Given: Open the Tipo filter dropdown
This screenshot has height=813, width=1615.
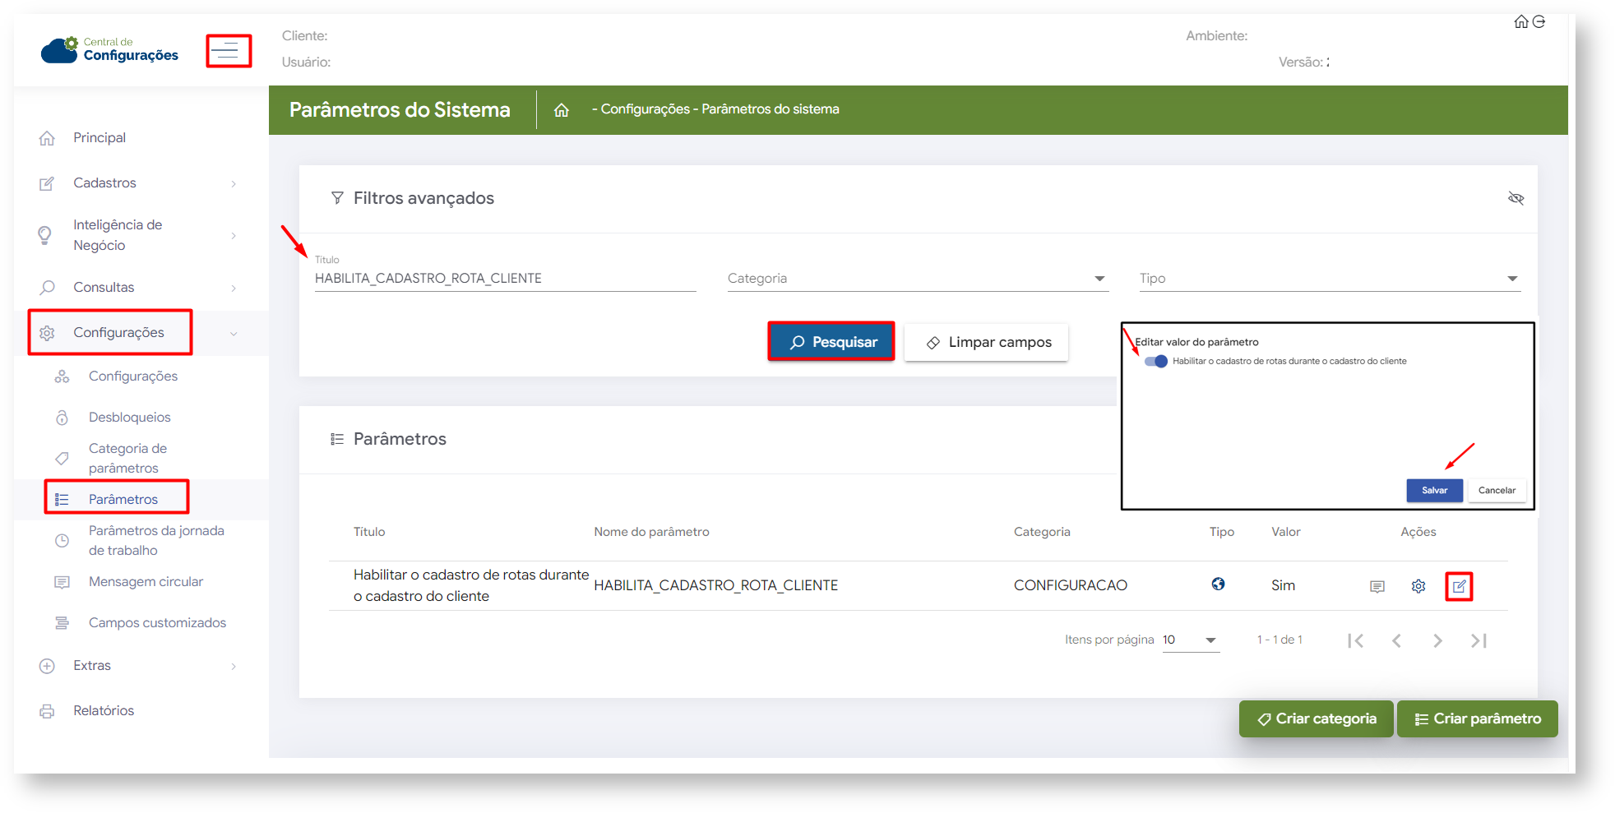Looking at the screenshot, I should pos(1329,279).
